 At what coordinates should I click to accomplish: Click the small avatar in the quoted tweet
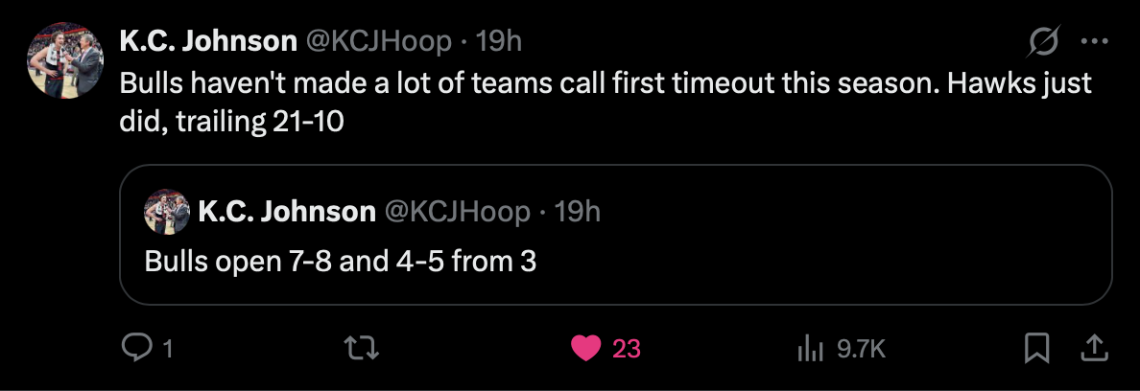[x=167, y=212]
